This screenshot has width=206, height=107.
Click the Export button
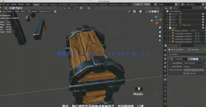coord(136,4)
